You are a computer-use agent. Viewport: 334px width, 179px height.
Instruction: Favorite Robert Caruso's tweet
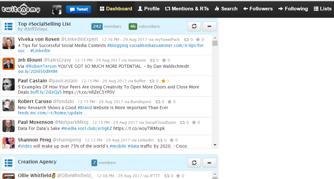(x=169, y=102)
